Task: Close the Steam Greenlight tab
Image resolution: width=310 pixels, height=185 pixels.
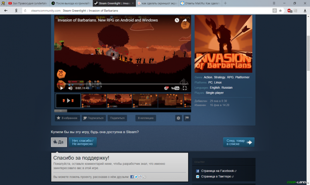Action: pos(133,3)
